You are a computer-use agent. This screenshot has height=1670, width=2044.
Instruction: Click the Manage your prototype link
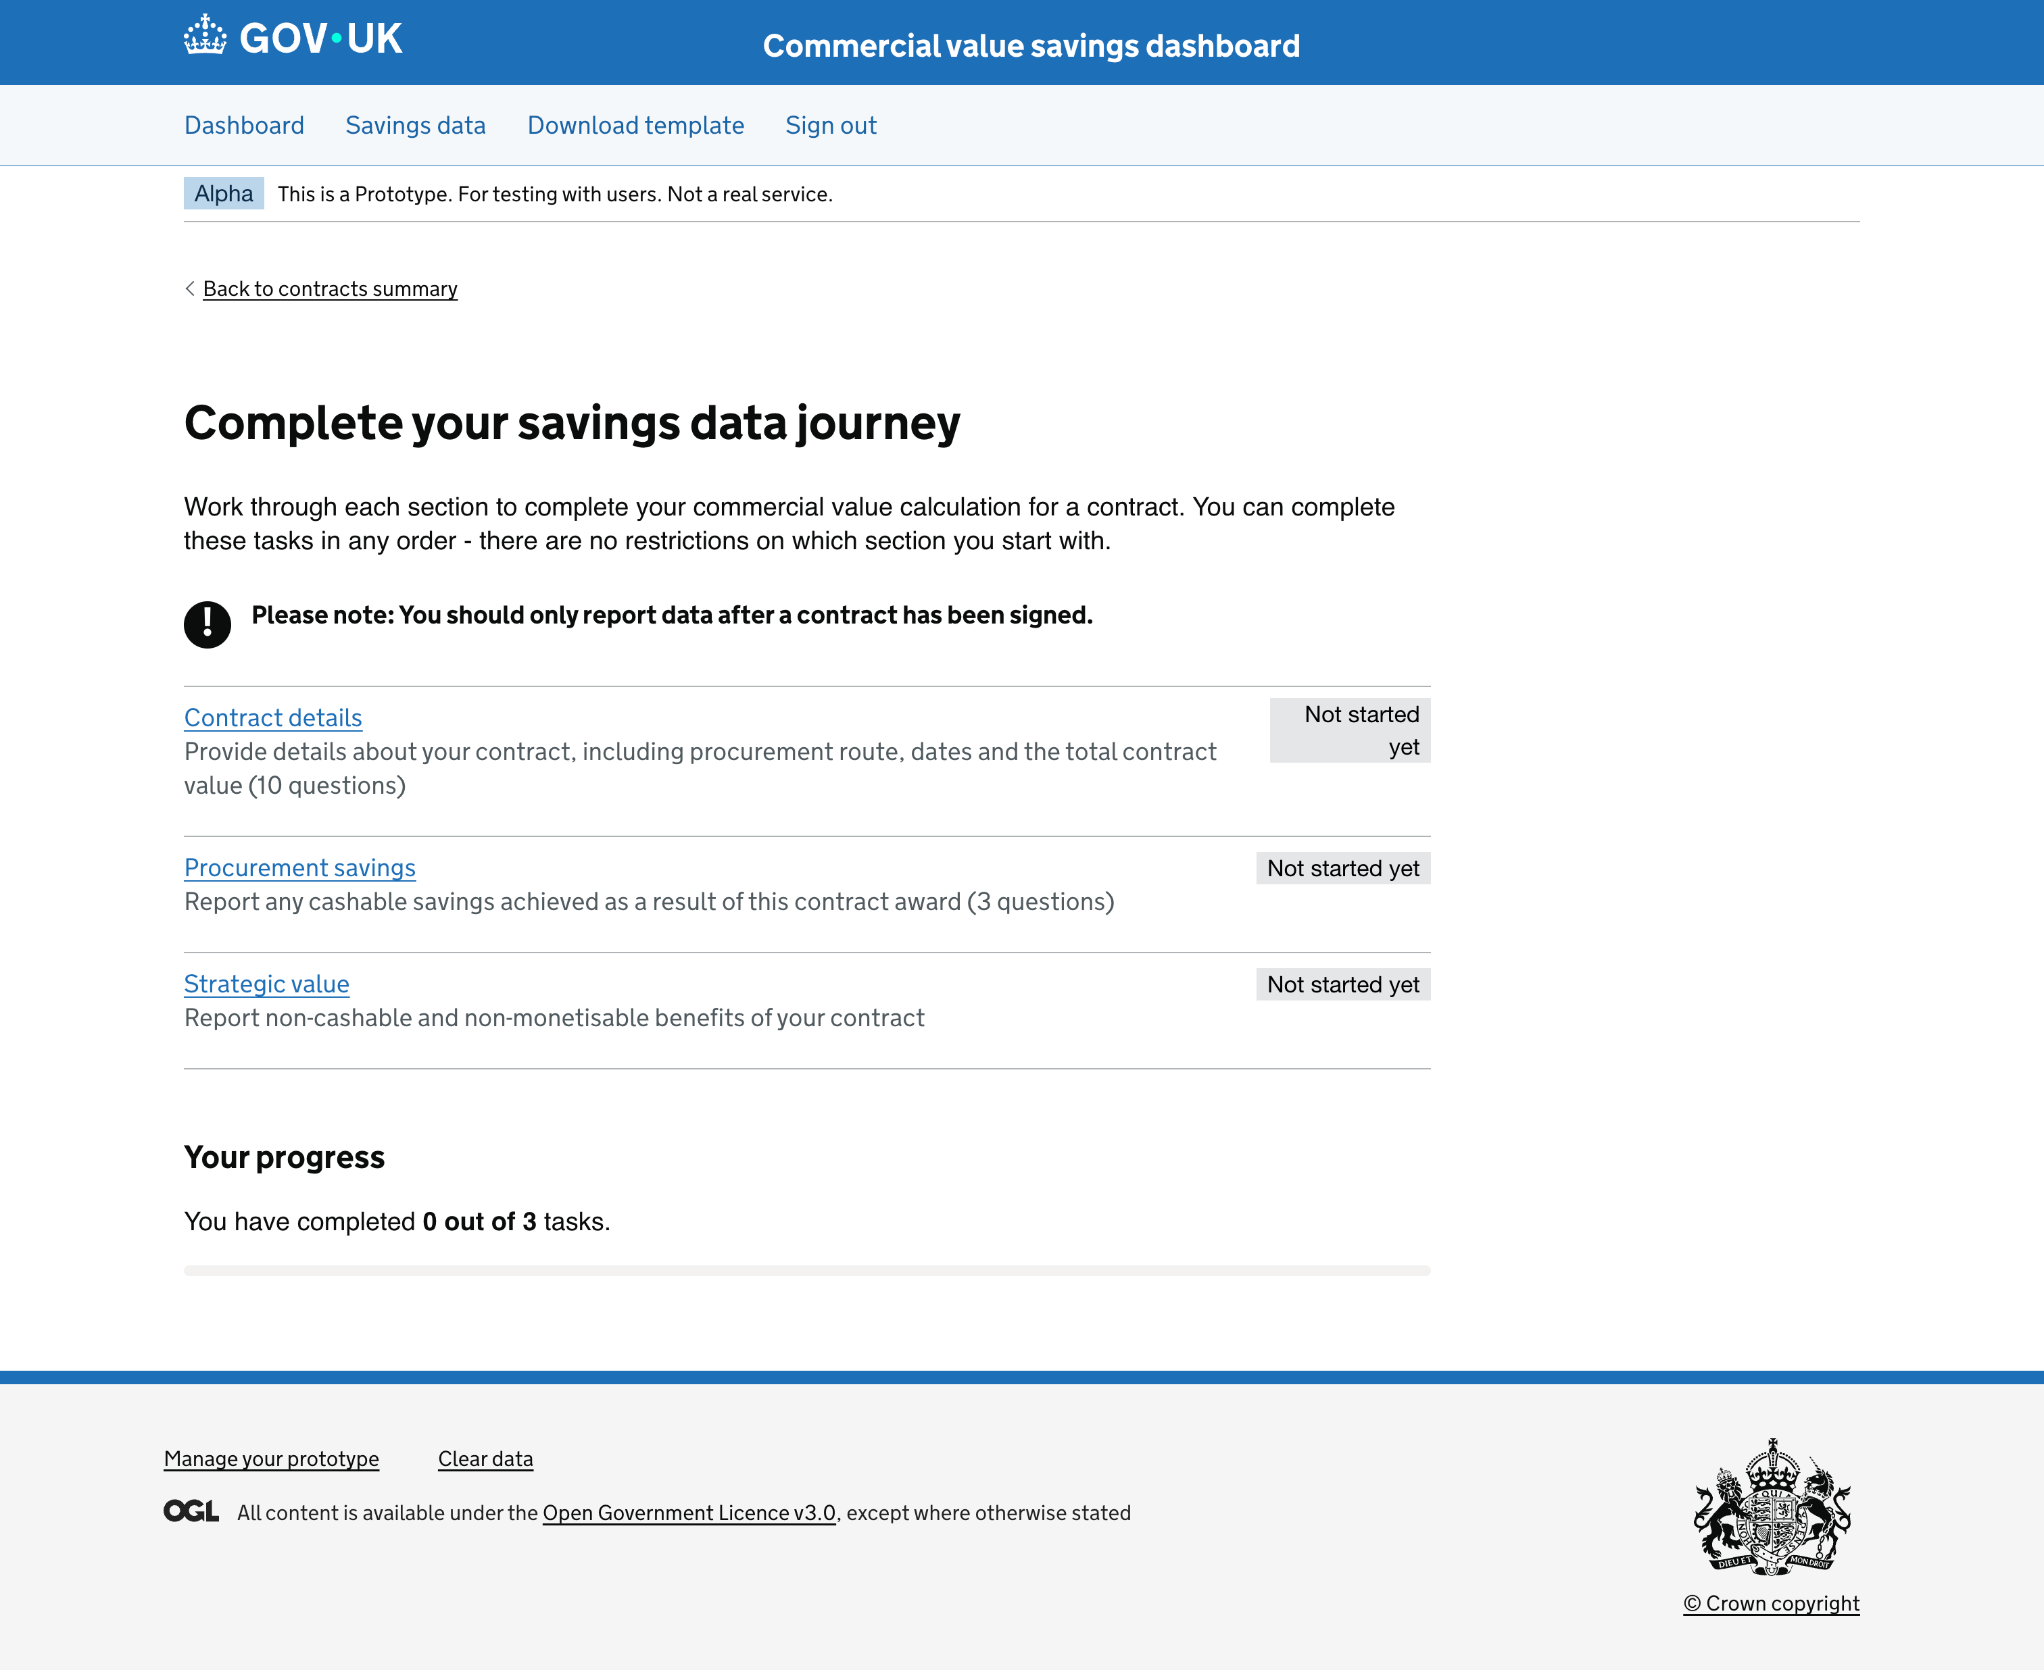coord(271,1459)
